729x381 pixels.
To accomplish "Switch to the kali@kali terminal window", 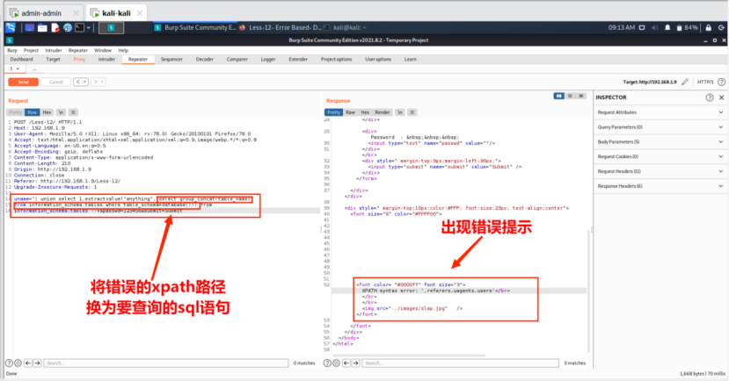I will coord(345,28).
